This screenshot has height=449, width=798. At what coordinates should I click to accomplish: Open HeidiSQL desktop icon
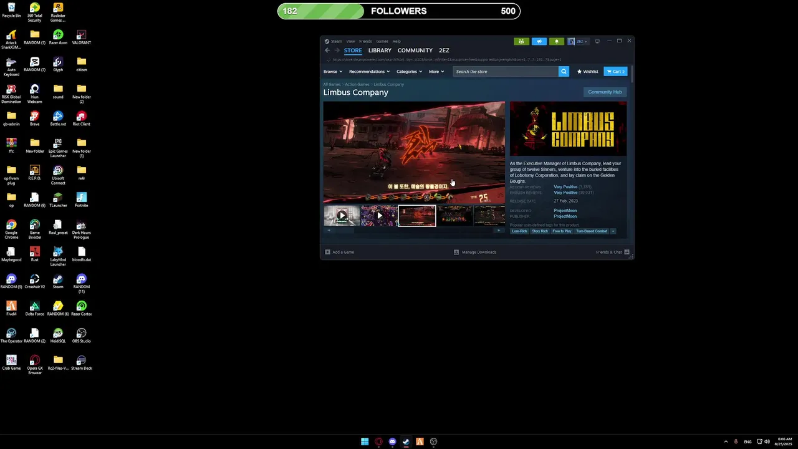pos(58,336)
